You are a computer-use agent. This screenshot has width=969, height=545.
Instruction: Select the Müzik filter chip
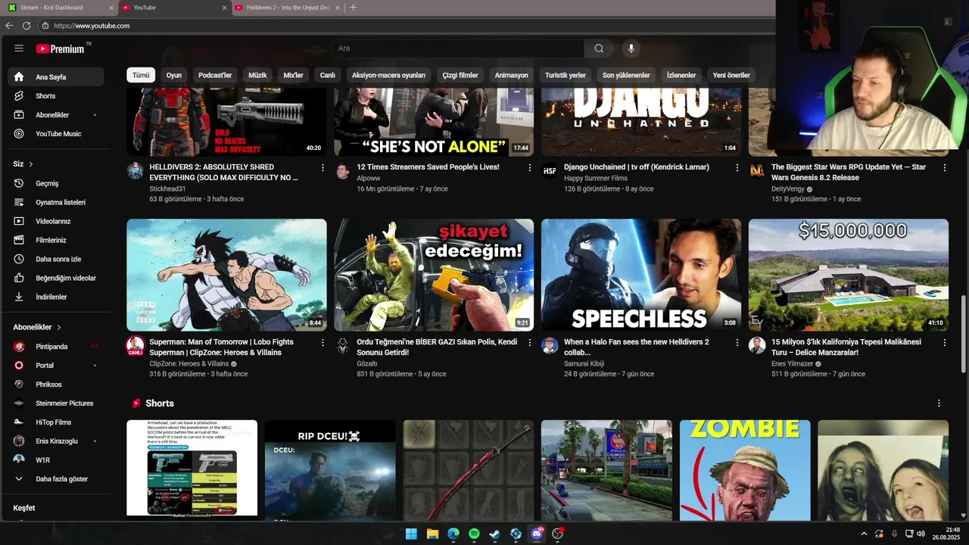coord(257,75)
